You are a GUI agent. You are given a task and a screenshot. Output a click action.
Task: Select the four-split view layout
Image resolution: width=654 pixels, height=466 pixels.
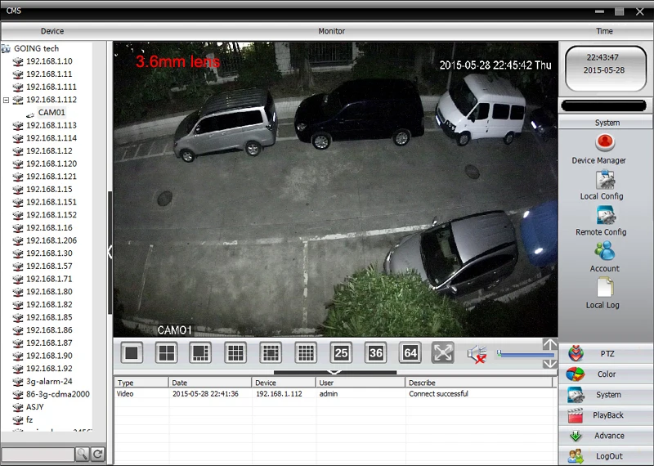pos(167,353)
